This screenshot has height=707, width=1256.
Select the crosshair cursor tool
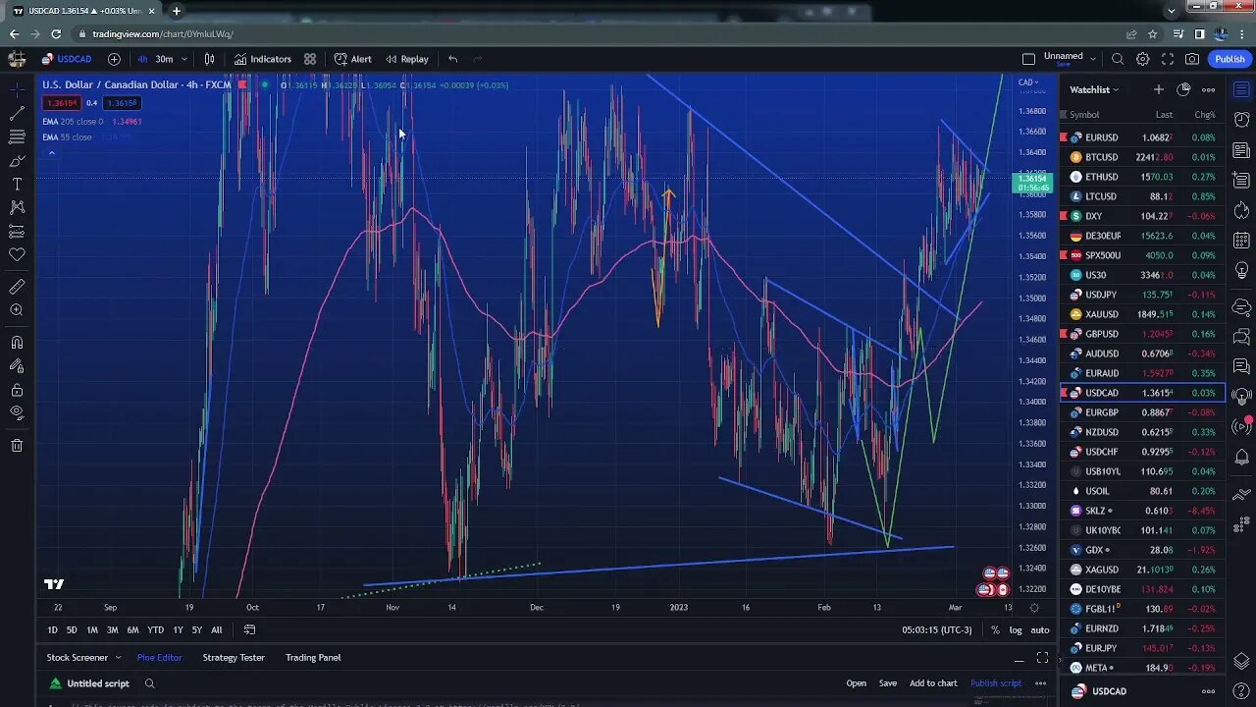17,89
